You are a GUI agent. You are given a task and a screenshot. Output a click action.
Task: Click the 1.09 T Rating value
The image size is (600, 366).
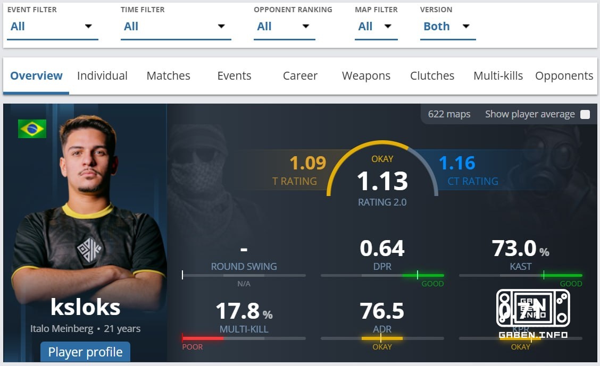307,163
